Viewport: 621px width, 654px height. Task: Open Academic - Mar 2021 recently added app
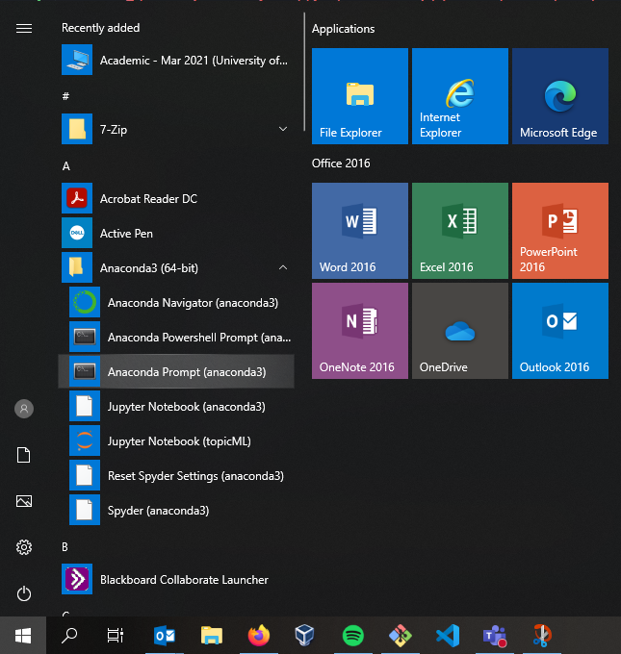[176, 60]
